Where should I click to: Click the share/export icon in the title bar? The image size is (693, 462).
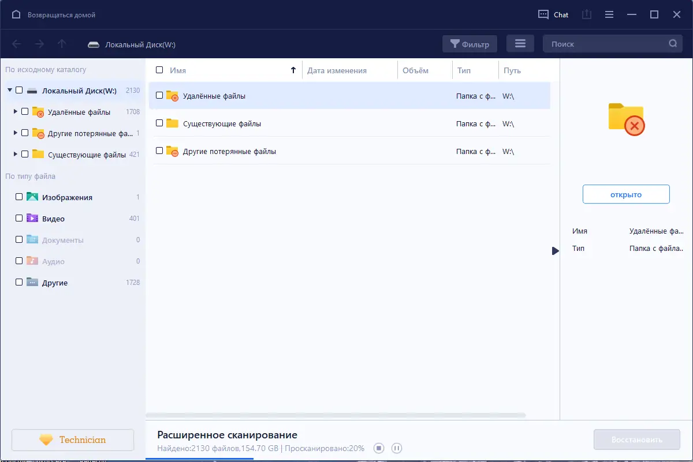click(x=586, y=14)
